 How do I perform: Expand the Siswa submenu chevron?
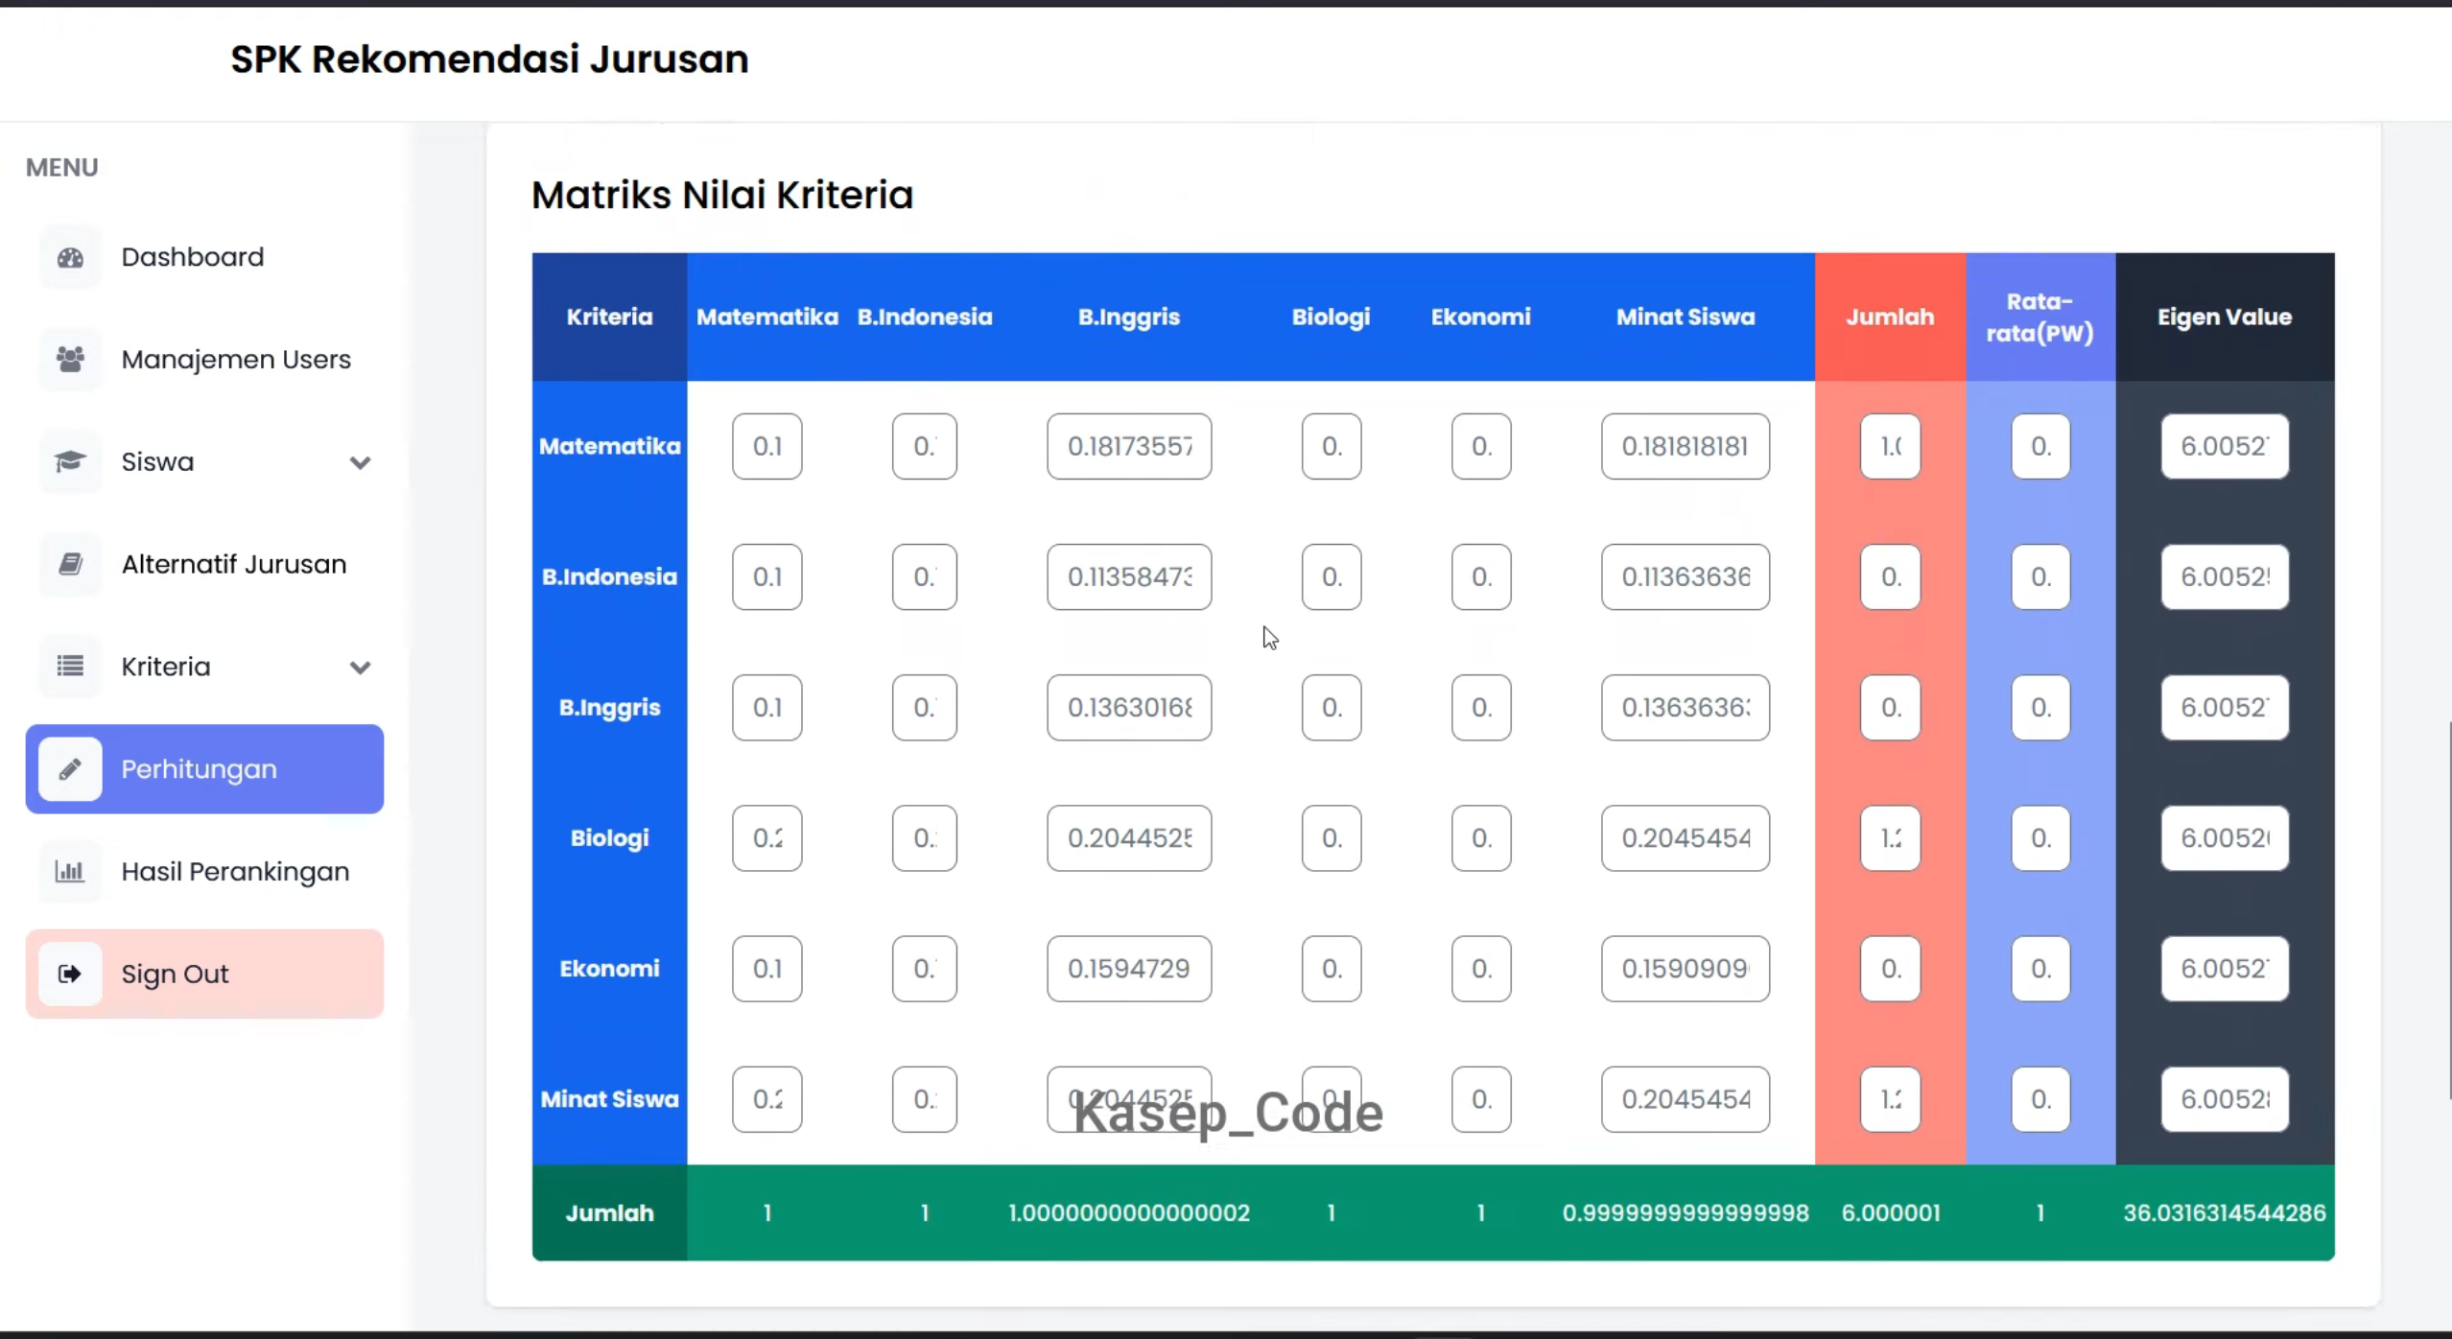point(360,463)
